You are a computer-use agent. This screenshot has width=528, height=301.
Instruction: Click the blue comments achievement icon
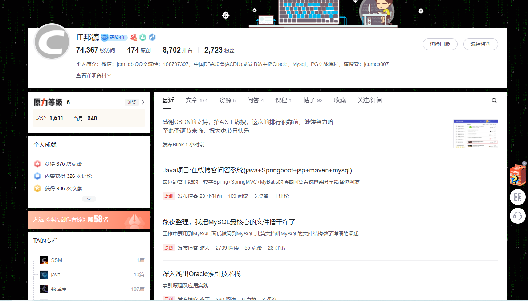pos(37,176)
